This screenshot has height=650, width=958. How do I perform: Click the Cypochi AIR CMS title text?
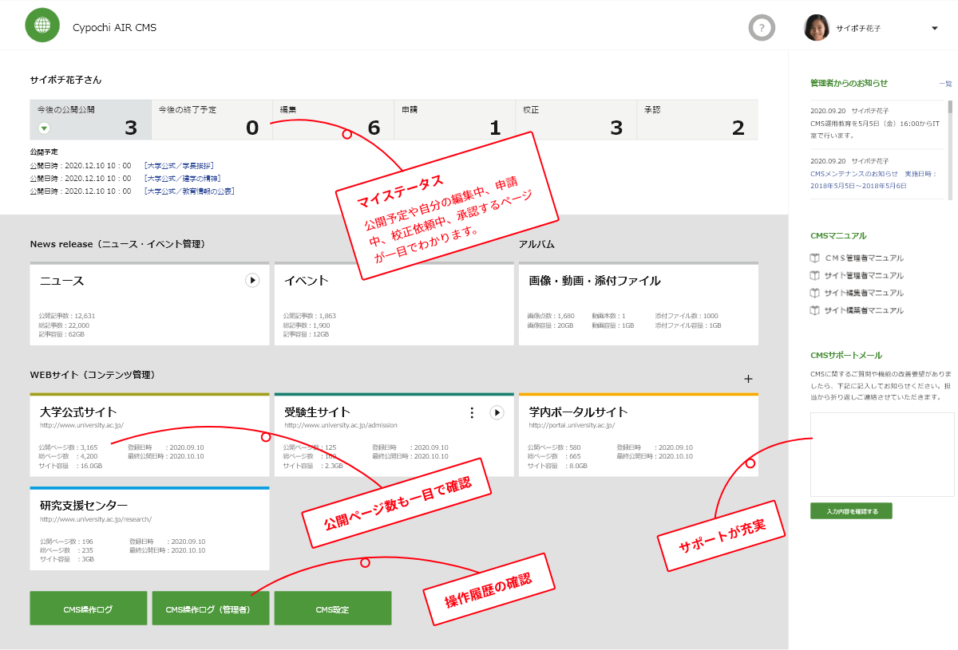(114, 28)
